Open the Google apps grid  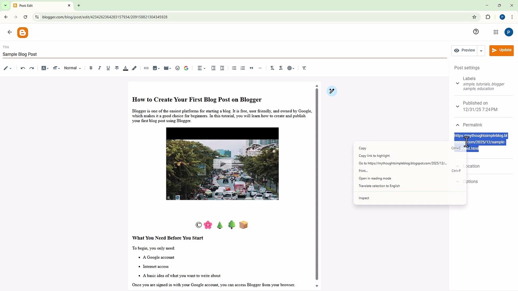[496, 32]
